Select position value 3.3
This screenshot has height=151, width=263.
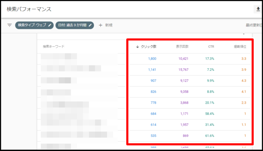point(244,59)
